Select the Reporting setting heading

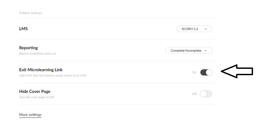tap(29, 48)
